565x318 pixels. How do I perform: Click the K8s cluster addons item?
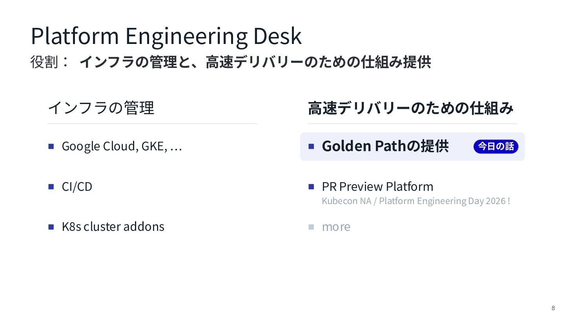click(x=113, y=227)
